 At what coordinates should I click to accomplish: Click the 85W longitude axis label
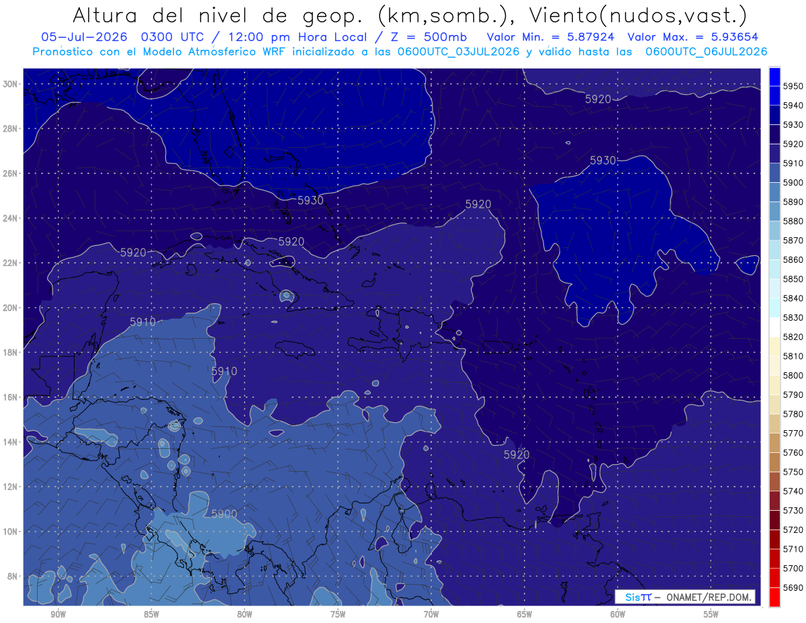(x=151, y=614)
